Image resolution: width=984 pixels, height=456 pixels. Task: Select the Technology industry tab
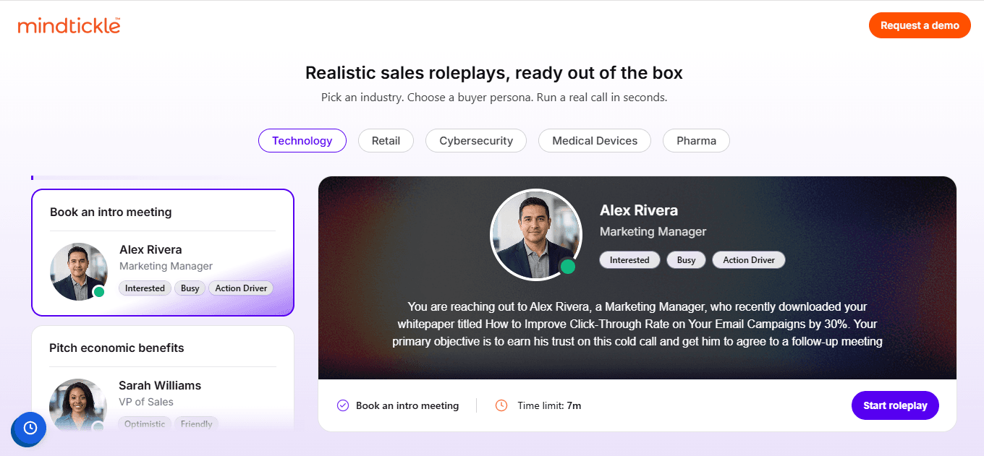point(302,141)
